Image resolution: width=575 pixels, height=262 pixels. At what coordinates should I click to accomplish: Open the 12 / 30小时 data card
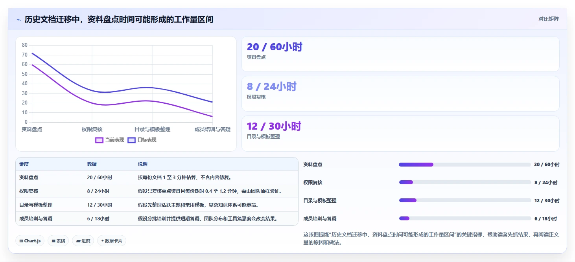[x=400, y=133]
